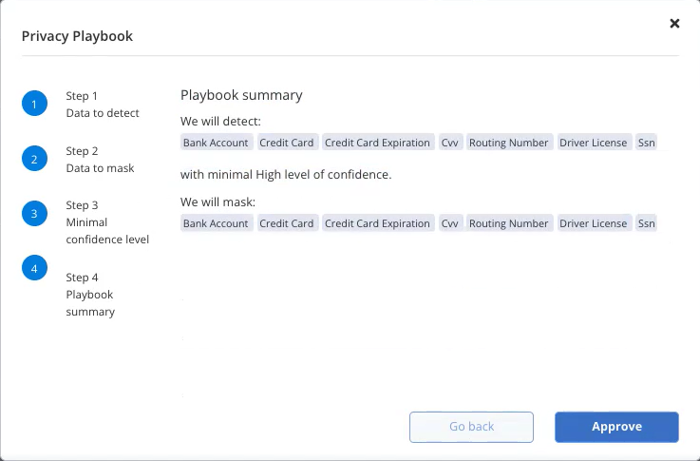Click Ssn tag in mask list
The height and width of the screenshot is (461, 700).
pos(647,223)
